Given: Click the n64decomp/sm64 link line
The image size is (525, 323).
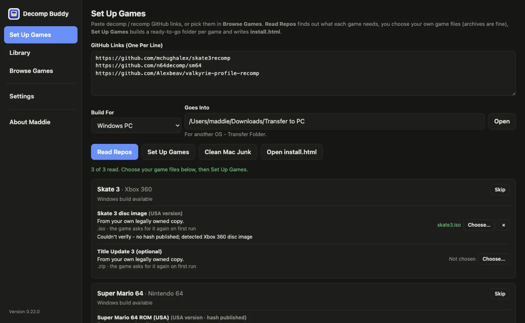Looking at the screenshot, I should click(x=148, y=66).
